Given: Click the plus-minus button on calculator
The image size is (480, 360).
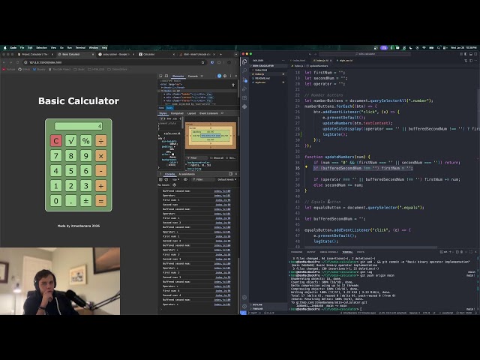Looking at the screenshot, I should pyautogui.click(x=86, y=201).
